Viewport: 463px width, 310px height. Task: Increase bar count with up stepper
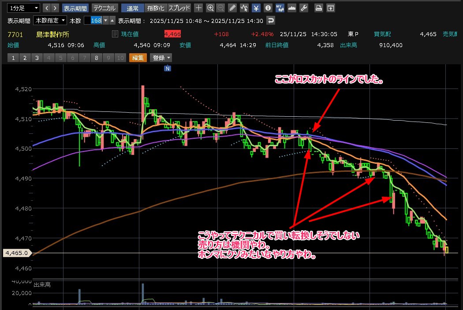coord(112,20)
